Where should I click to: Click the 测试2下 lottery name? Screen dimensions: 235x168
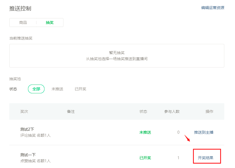(x=27, y=129)
